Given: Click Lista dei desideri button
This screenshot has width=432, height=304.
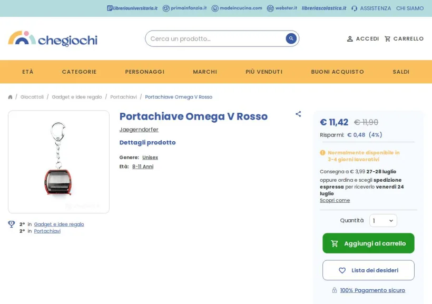Looking at the screenshot, I should [x=368, y=270].
